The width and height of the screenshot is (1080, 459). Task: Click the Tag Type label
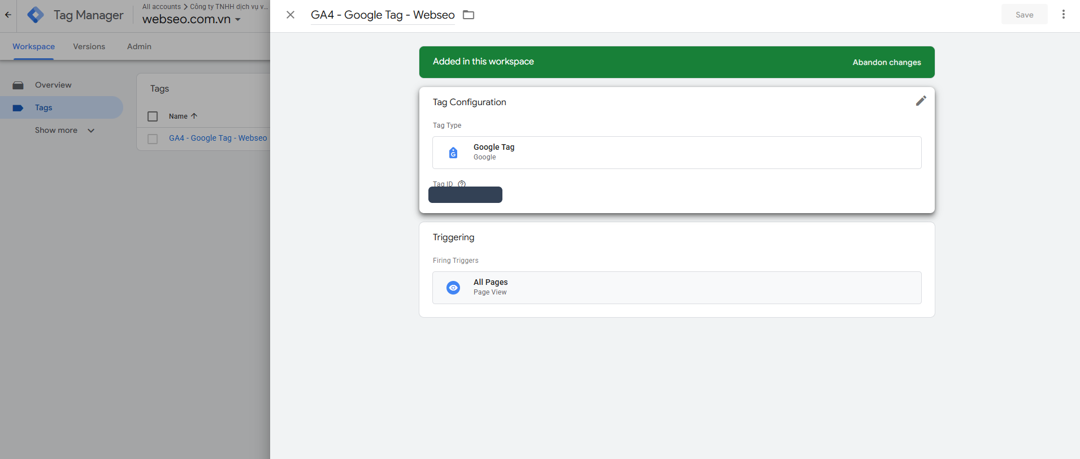[447, 125]
